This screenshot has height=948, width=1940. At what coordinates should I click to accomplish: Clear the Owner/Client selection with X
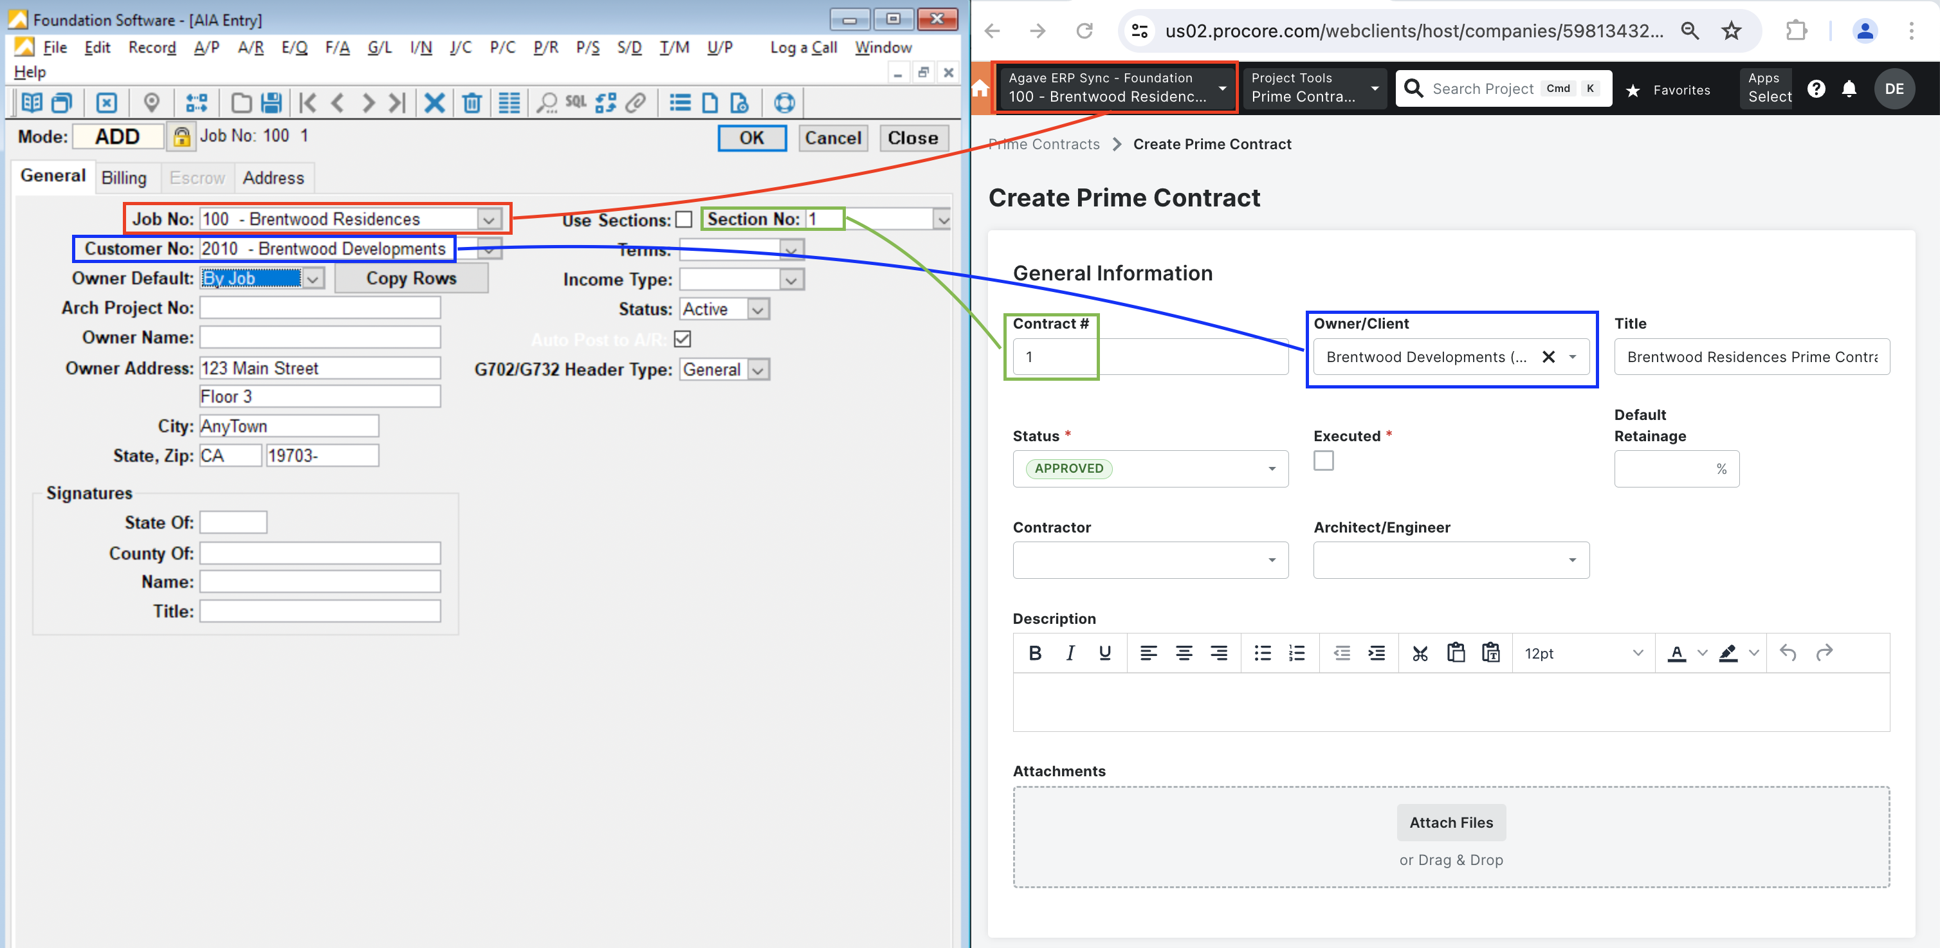click(x=1548, y=356)
